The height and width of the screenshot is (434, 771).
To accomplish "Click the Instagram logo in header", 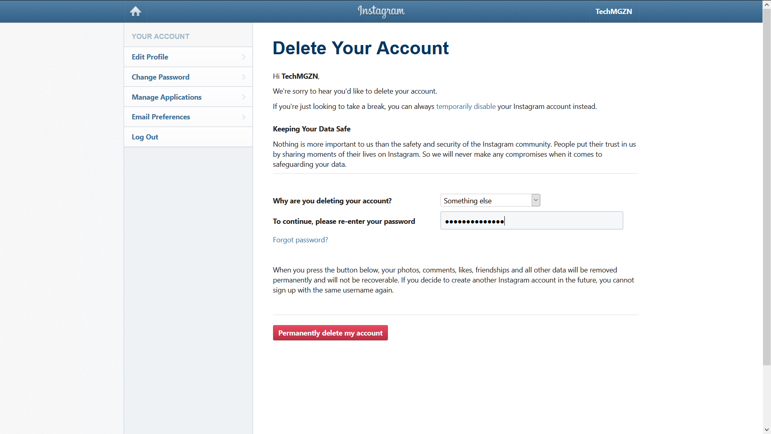I will pos(381,11).
